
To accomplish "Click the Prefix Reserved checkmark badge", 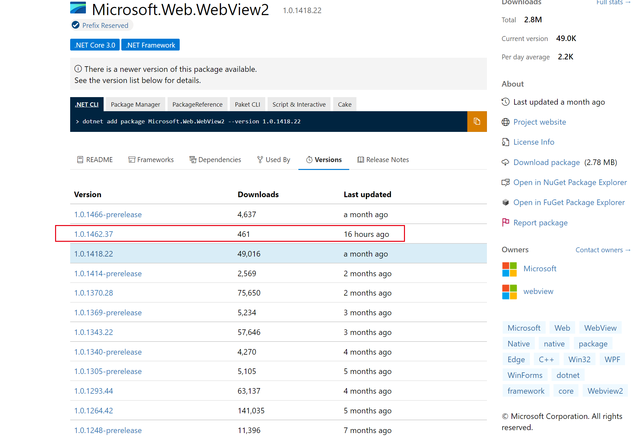I will [x=76, y=25].
